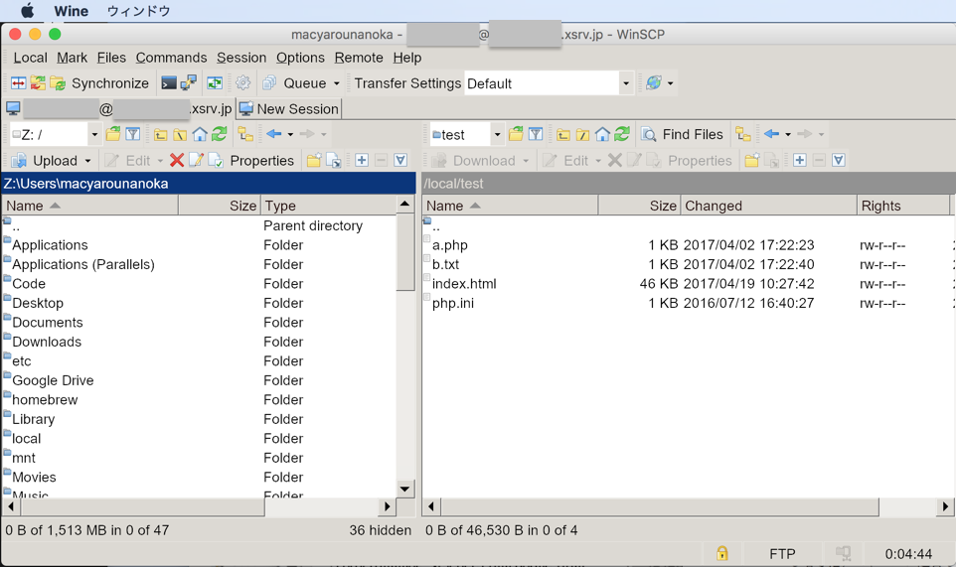Click the globe refresh icon
The width and height of the screenshot is (956, 567).
coord(654,82)
